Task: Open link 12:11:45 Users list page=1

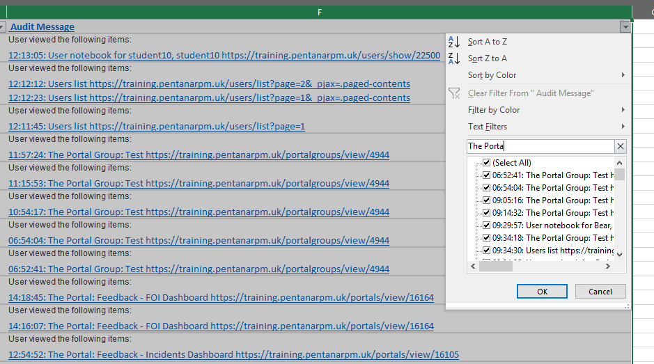Action: click(x=157, y=127)
